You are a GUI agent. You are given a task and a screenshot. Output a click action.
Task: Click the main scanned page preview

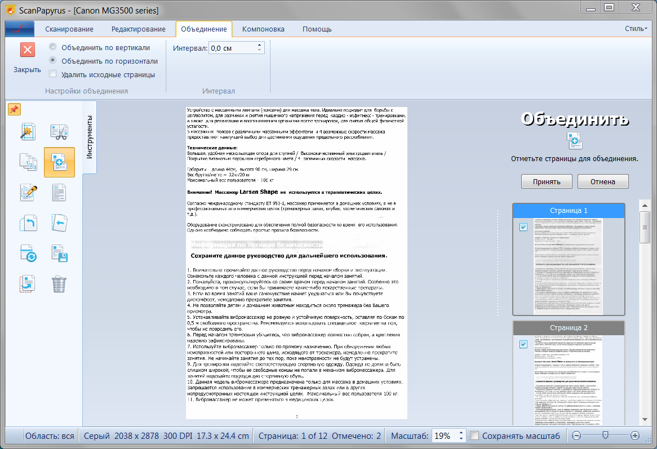point(296,263)
